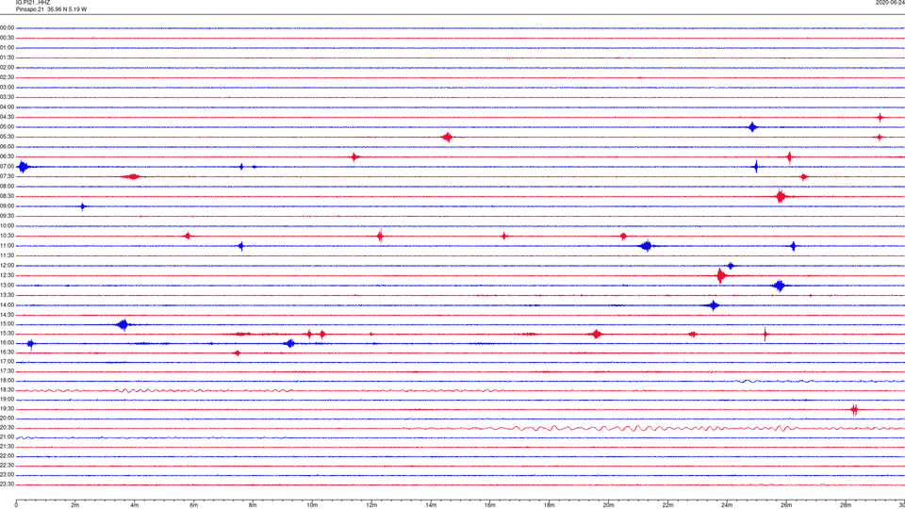The height and width of the screenshot is (509, 905).
Task: Click the station code header IG.PI21..HHZ
Action: point(33,3)
